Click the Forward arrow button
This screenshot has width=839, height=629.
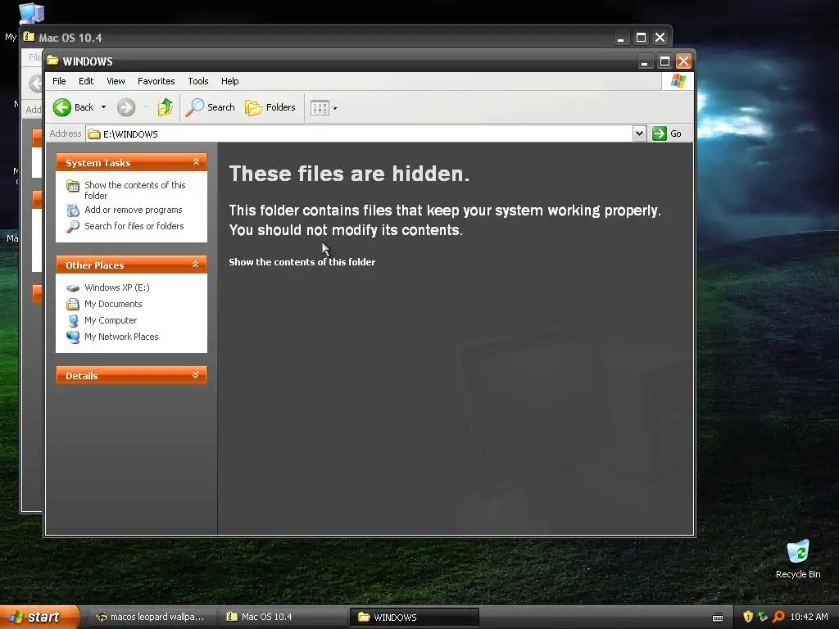click(126, 107)
